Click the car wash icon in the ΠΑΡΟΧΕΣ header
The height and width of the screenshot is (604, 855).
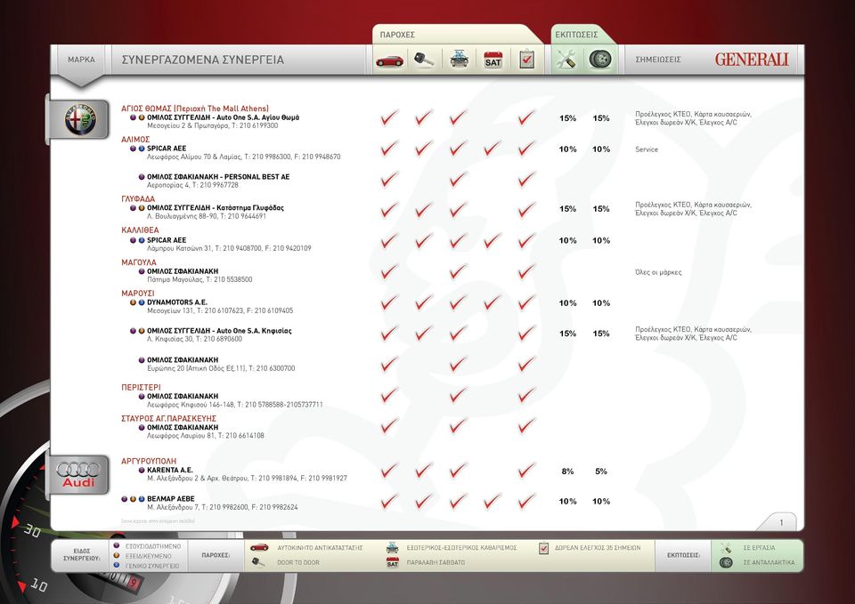coord(460,59)
